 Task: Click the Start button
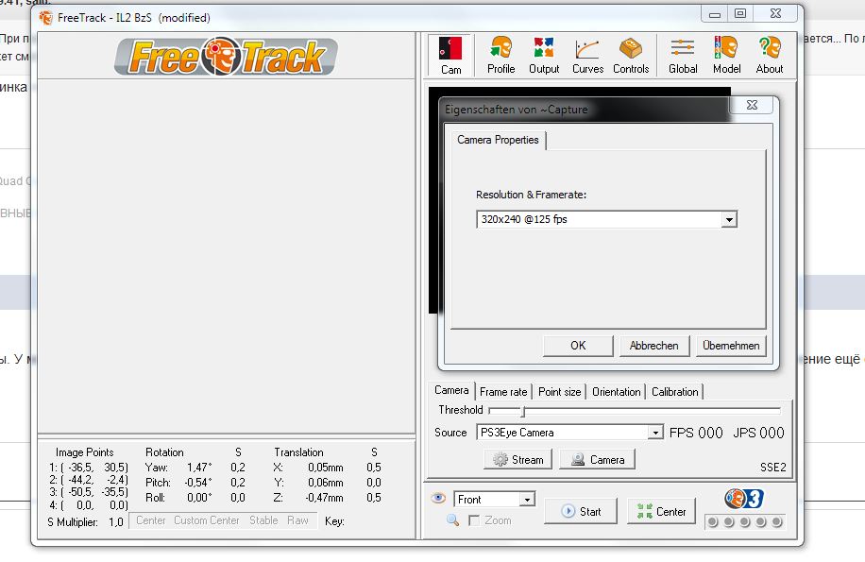pos(581,511)
